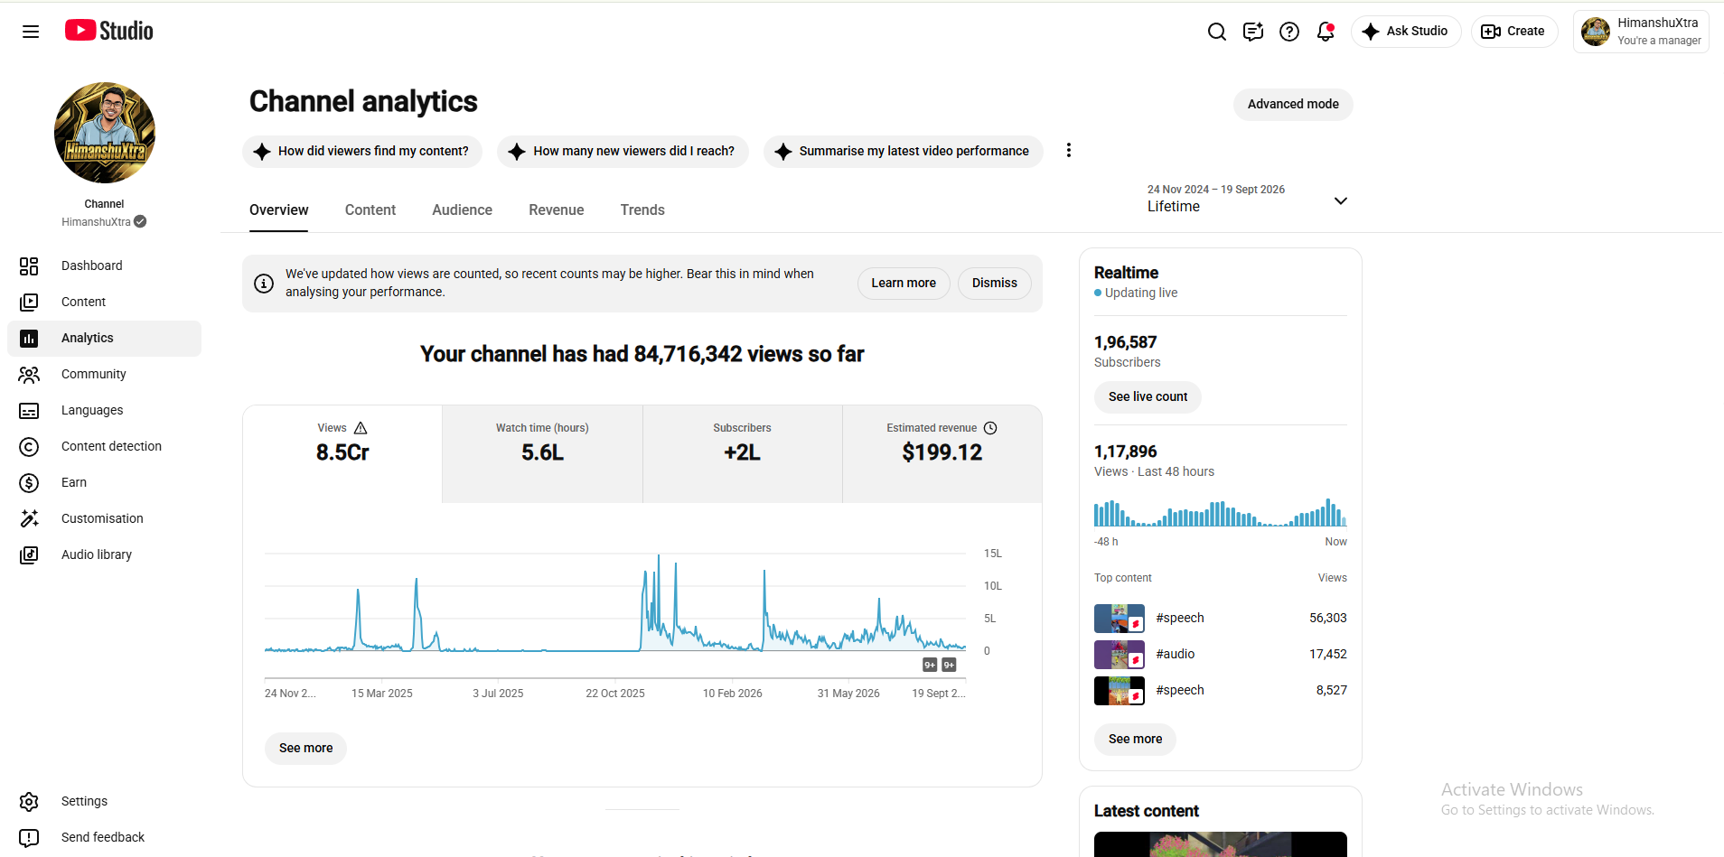
Task: Switch to the Trends tab
Action: coord(642,210)
